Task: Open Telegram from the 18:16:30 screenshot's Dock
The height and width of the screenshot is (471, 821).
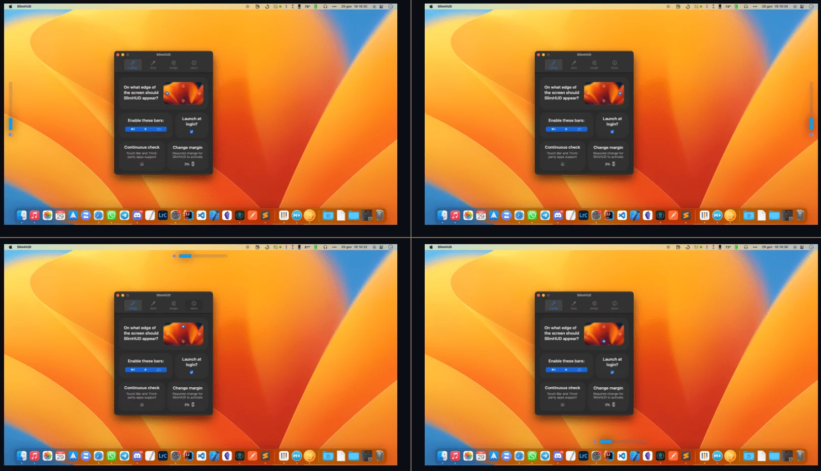Action: [124, 215]
